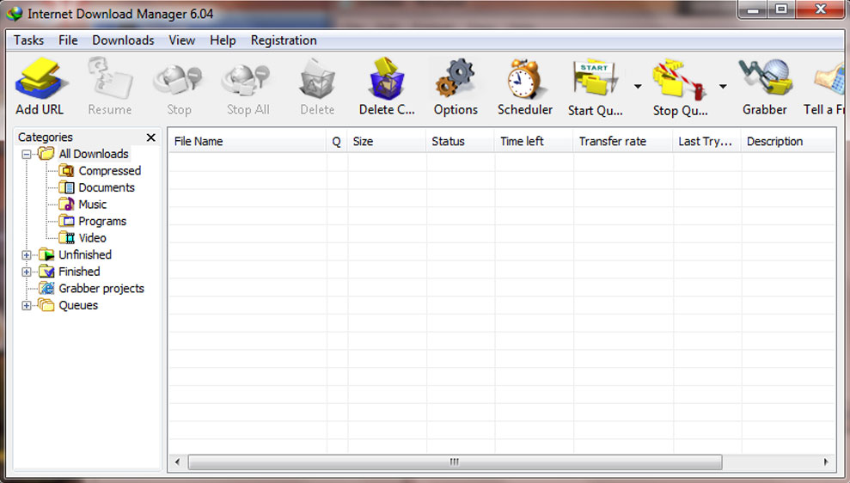Open the Scheduler clock icon
Viewport: 850px width, 483px height.
524,79
